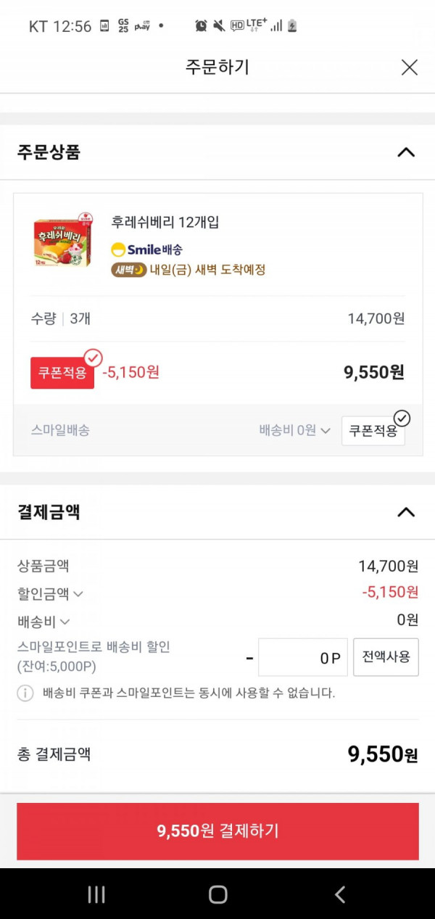Expand the 배송비 fee details
The image size is (435, 919).
[x=43, y=622]
